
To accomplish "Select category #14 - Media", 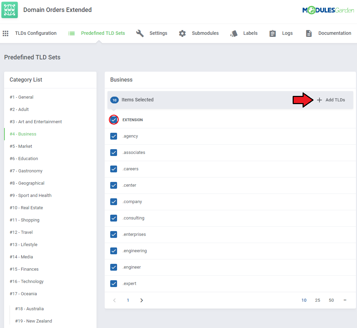I will (x=22, y=257).
